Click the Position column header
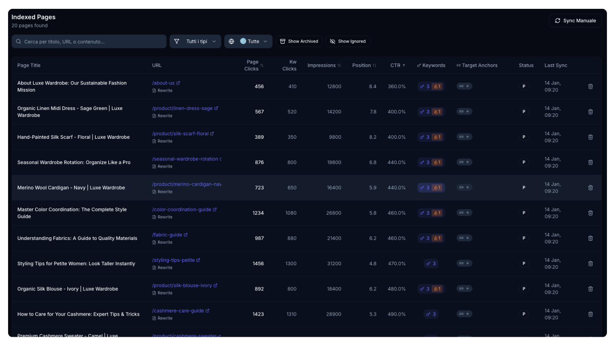This screenshot has height=346, width=615. pyautogui.click(x=364, y=65)
